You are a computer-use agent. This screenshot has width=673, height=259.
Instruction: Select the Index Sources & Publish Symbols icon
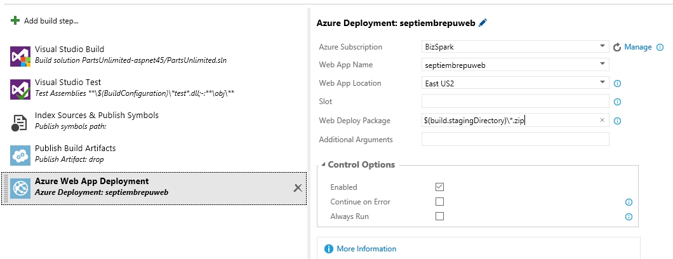click(19, 123)
